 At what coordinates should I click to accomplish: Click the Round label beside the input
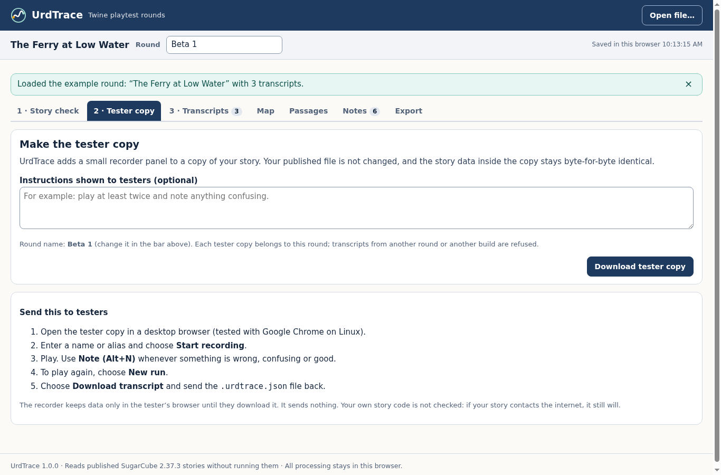pos(148,45)
